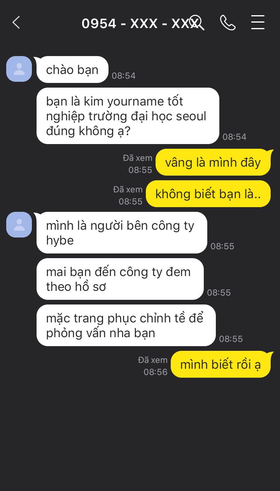Select the "mai bạn đến công ty" message
The width and height of the screenshot is (280, 491).
[120, 279]
